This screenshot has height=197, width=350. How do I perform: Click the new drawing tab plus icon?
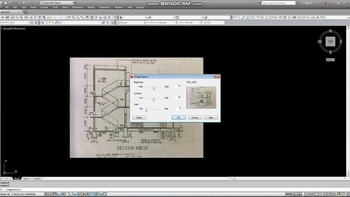[26, 12]
